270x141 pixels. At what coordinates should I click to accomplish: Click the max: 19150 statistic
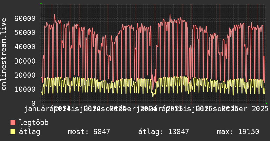pyautogui.click(x=238, y=132)
